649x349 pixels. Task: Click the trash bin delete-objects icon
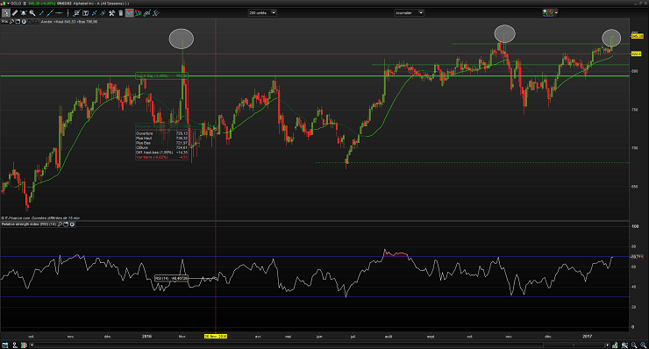(x=120, y=13)
